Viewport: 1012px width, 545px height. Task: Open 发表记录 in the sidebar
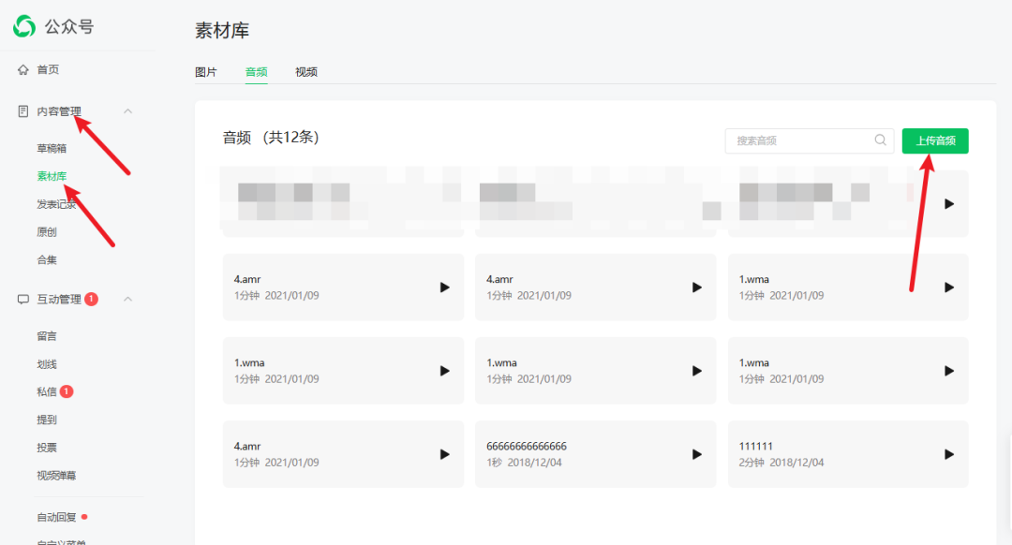click(x=56, y=204)
